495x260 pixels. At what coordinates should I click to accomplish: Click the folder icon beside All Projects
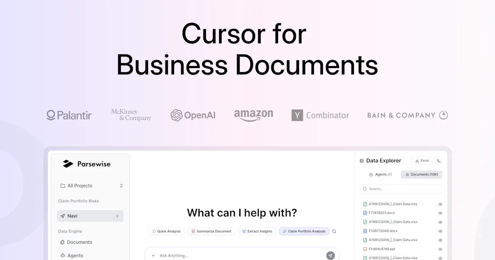tap(63, 186)
